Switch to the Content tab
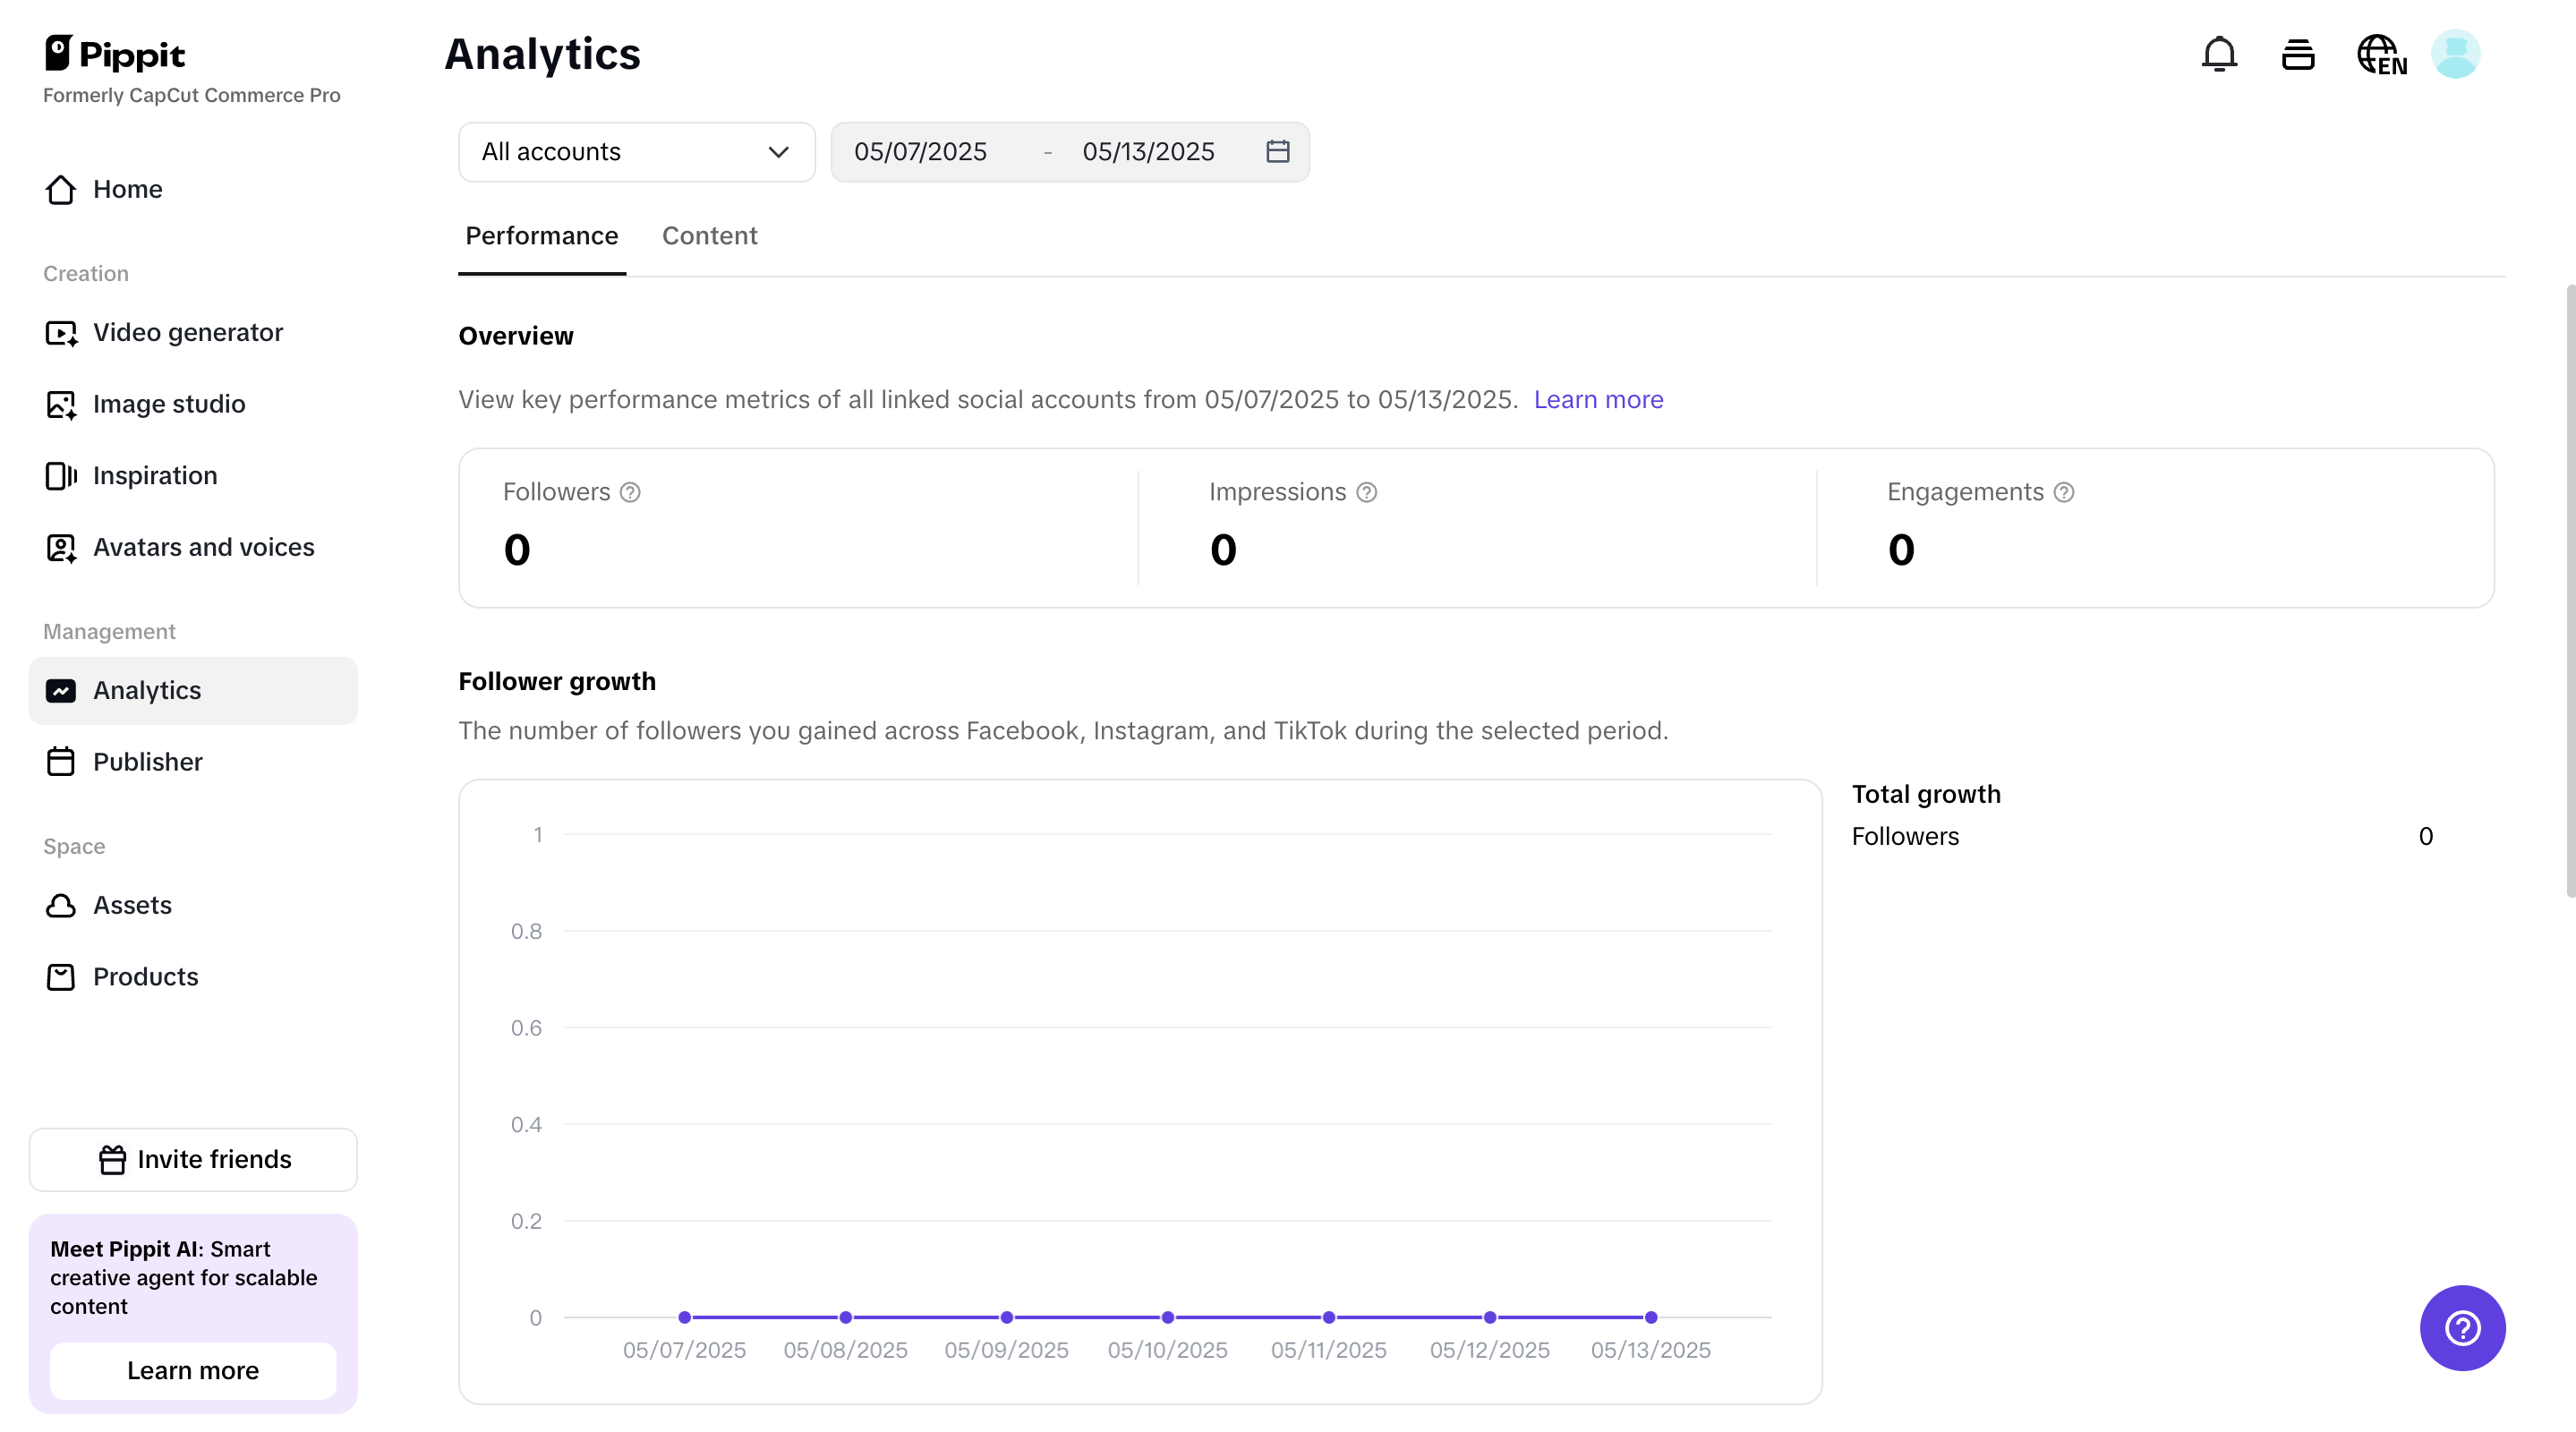 [710, 236]
